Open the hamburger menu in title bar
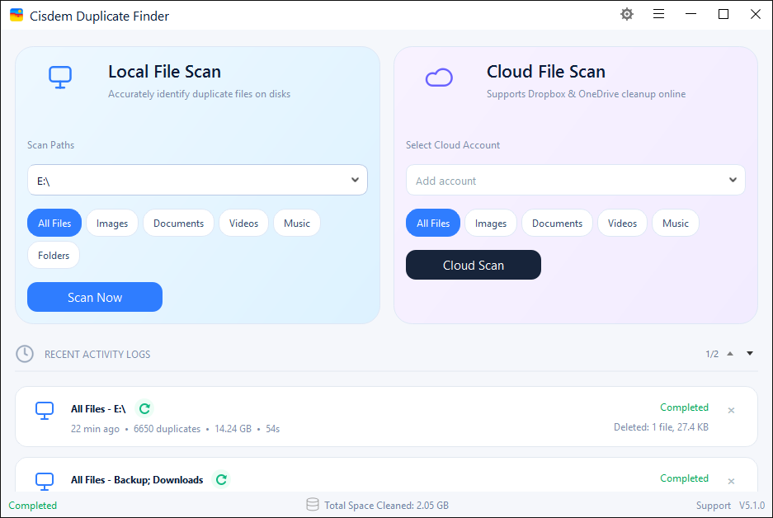 658,14
